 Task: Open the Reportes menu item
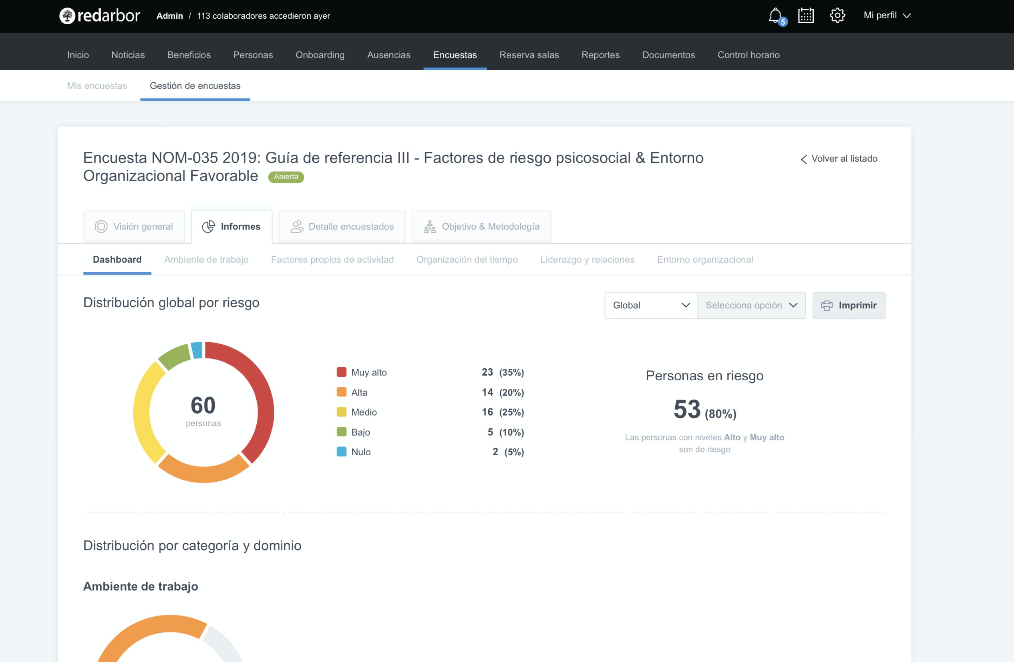pyautogui.click(x=600, y=55)
